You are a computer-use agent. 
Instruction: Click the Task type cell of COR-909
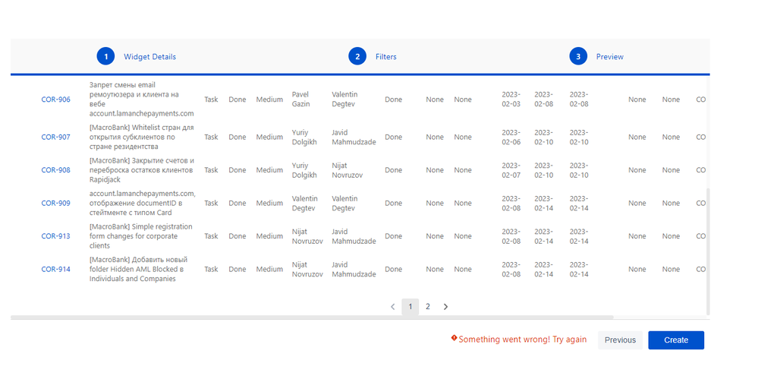tap(211, 203)
